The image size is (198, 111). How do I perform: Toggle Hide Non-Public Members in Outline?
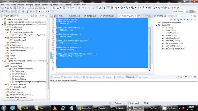(x=188, y=20)
